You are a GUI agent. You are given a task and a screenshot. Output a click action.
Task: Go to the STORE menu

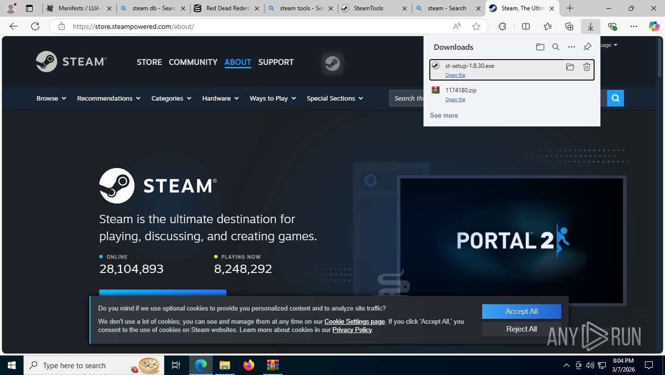149,62
